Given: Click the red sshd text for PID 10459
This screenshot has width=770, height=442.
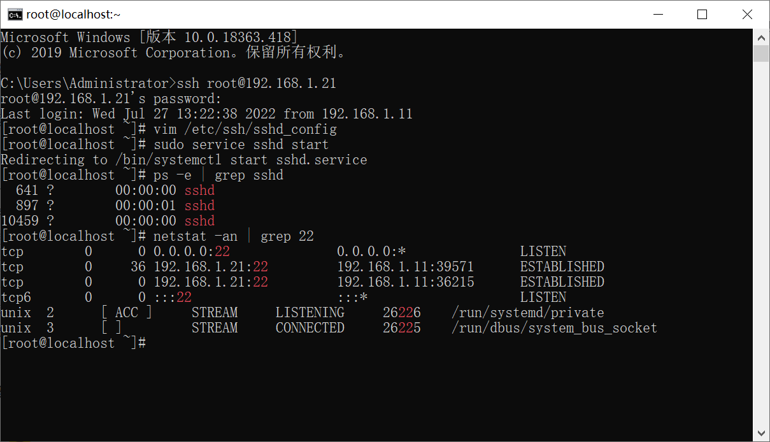Looking at the screenshot, I should coord(199,221).
